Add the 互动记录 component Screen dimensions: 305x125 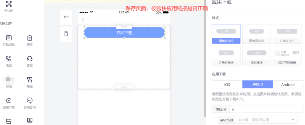9,41
